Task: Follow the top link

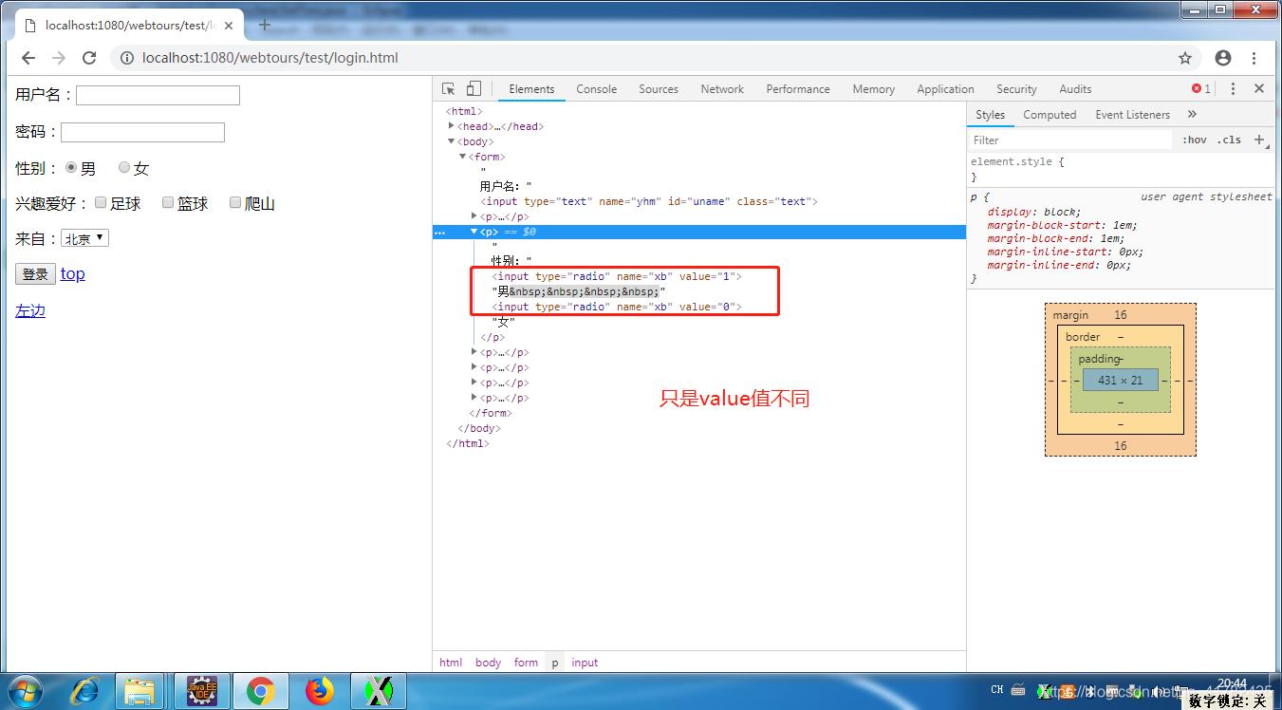Action: [73, 273]
